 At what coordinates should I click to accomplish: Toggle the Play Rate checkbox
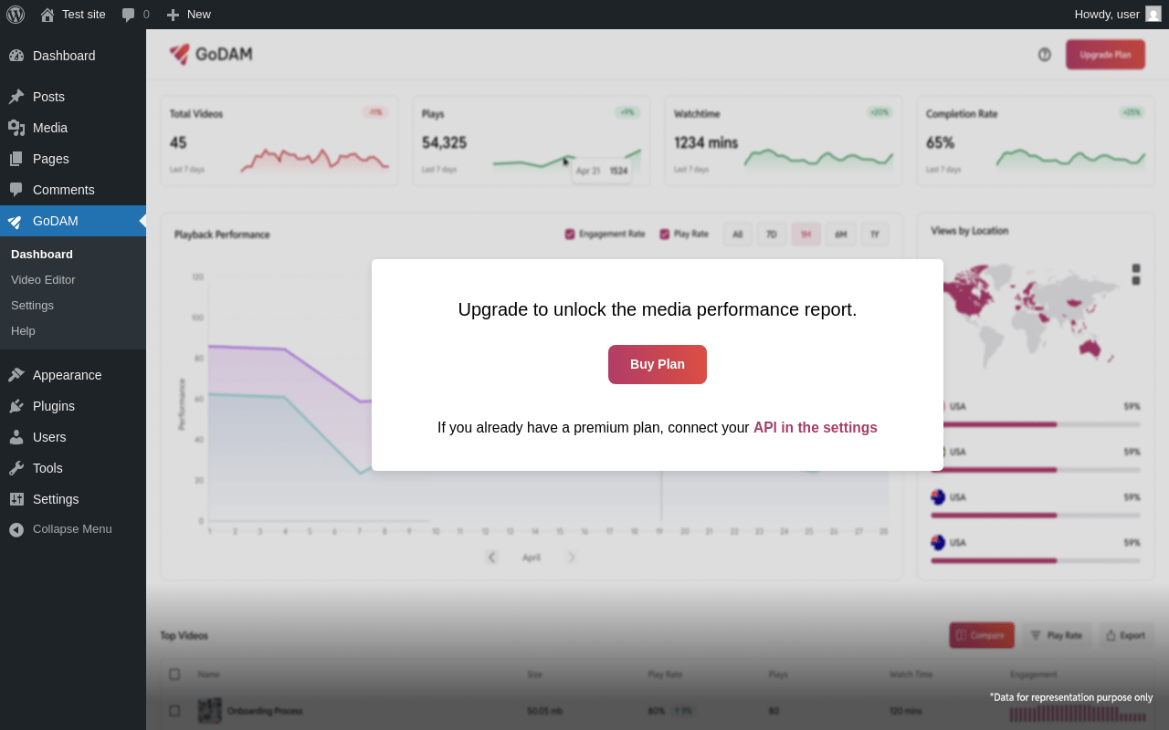(665, 235)
